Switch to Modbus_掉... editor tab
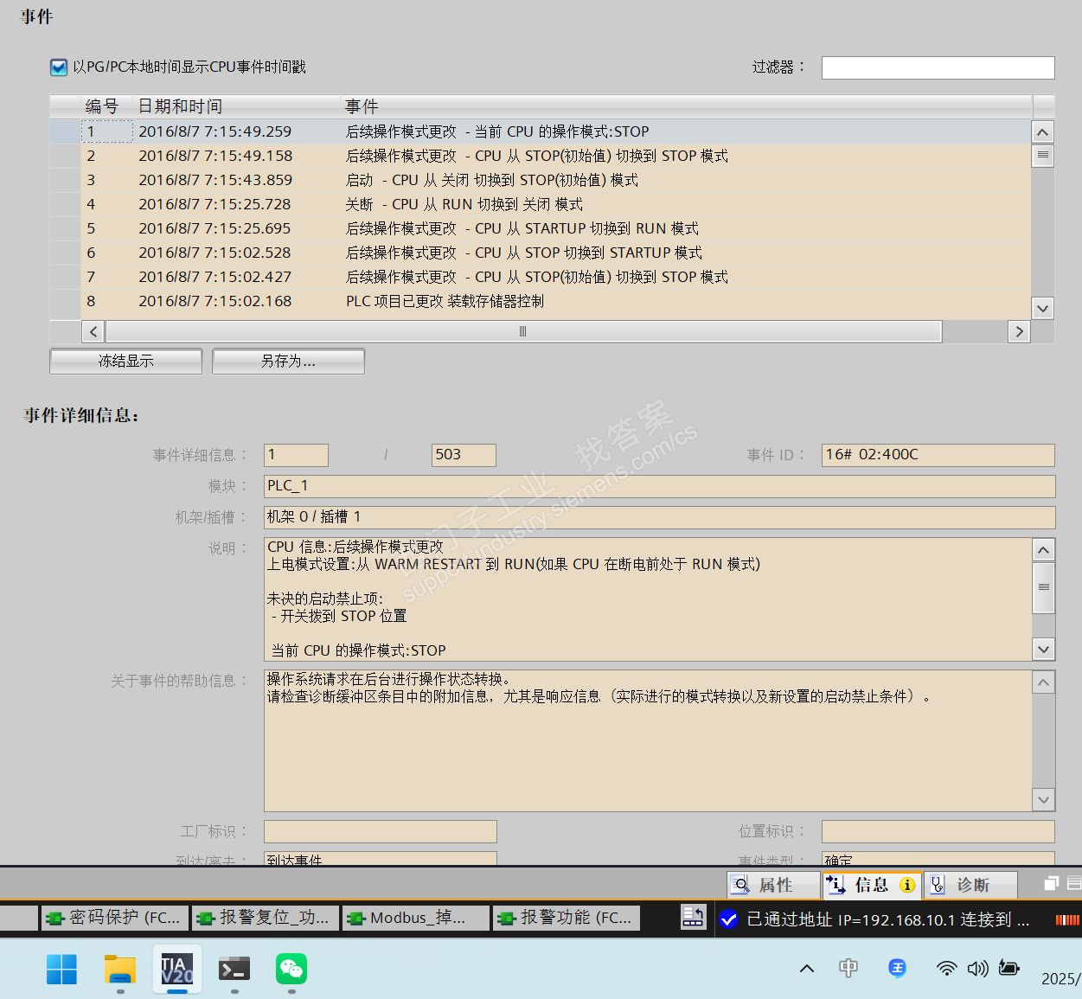 [415, 918]
